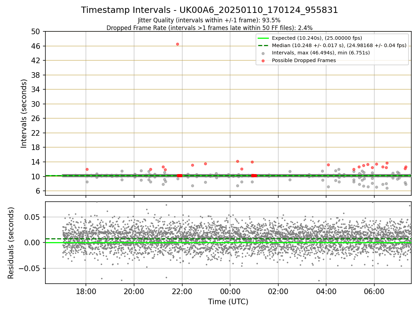Select the 'Jitter Quality' 93.5% subtitle line
The image size is (419, 314).
click(x=209, y=20)
